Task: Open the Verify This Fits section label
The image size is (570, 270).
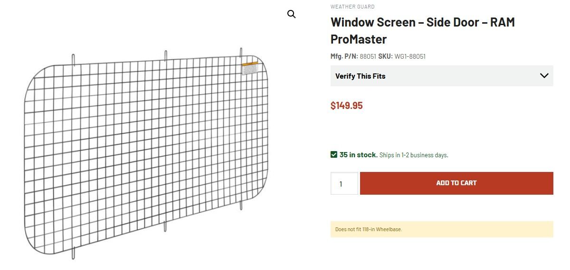Action: pyautogui.click(x=361, y=76)
